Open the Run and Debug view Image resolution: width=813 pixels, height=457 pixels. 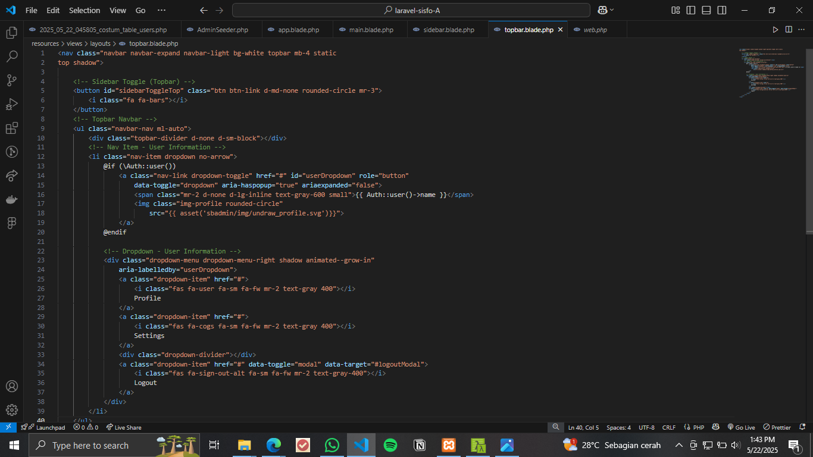(x=11, y=104)
